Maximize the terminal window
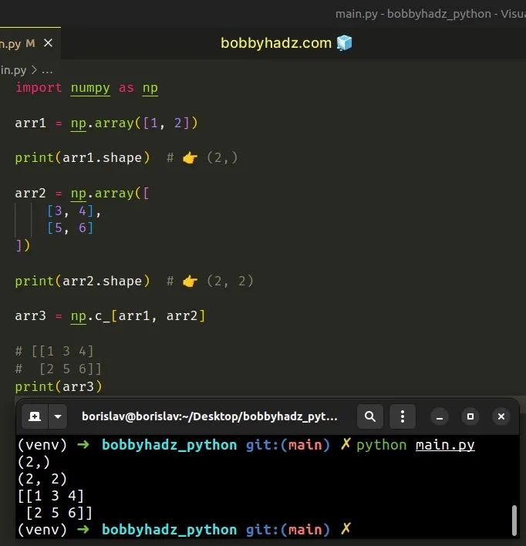526x546 pixels. point(470,416)
